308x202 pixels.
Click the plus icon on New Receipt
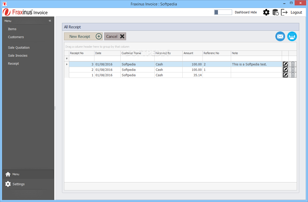99,36
